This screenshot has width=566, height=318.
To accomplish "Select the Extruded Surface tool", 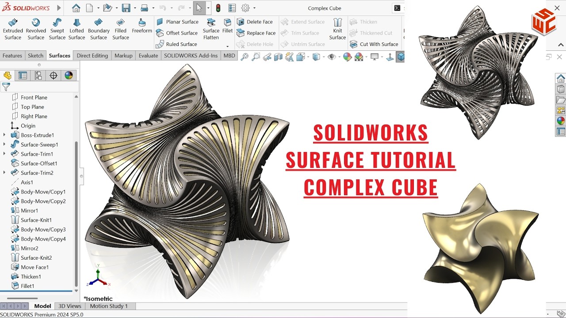I will coord(13,29).
